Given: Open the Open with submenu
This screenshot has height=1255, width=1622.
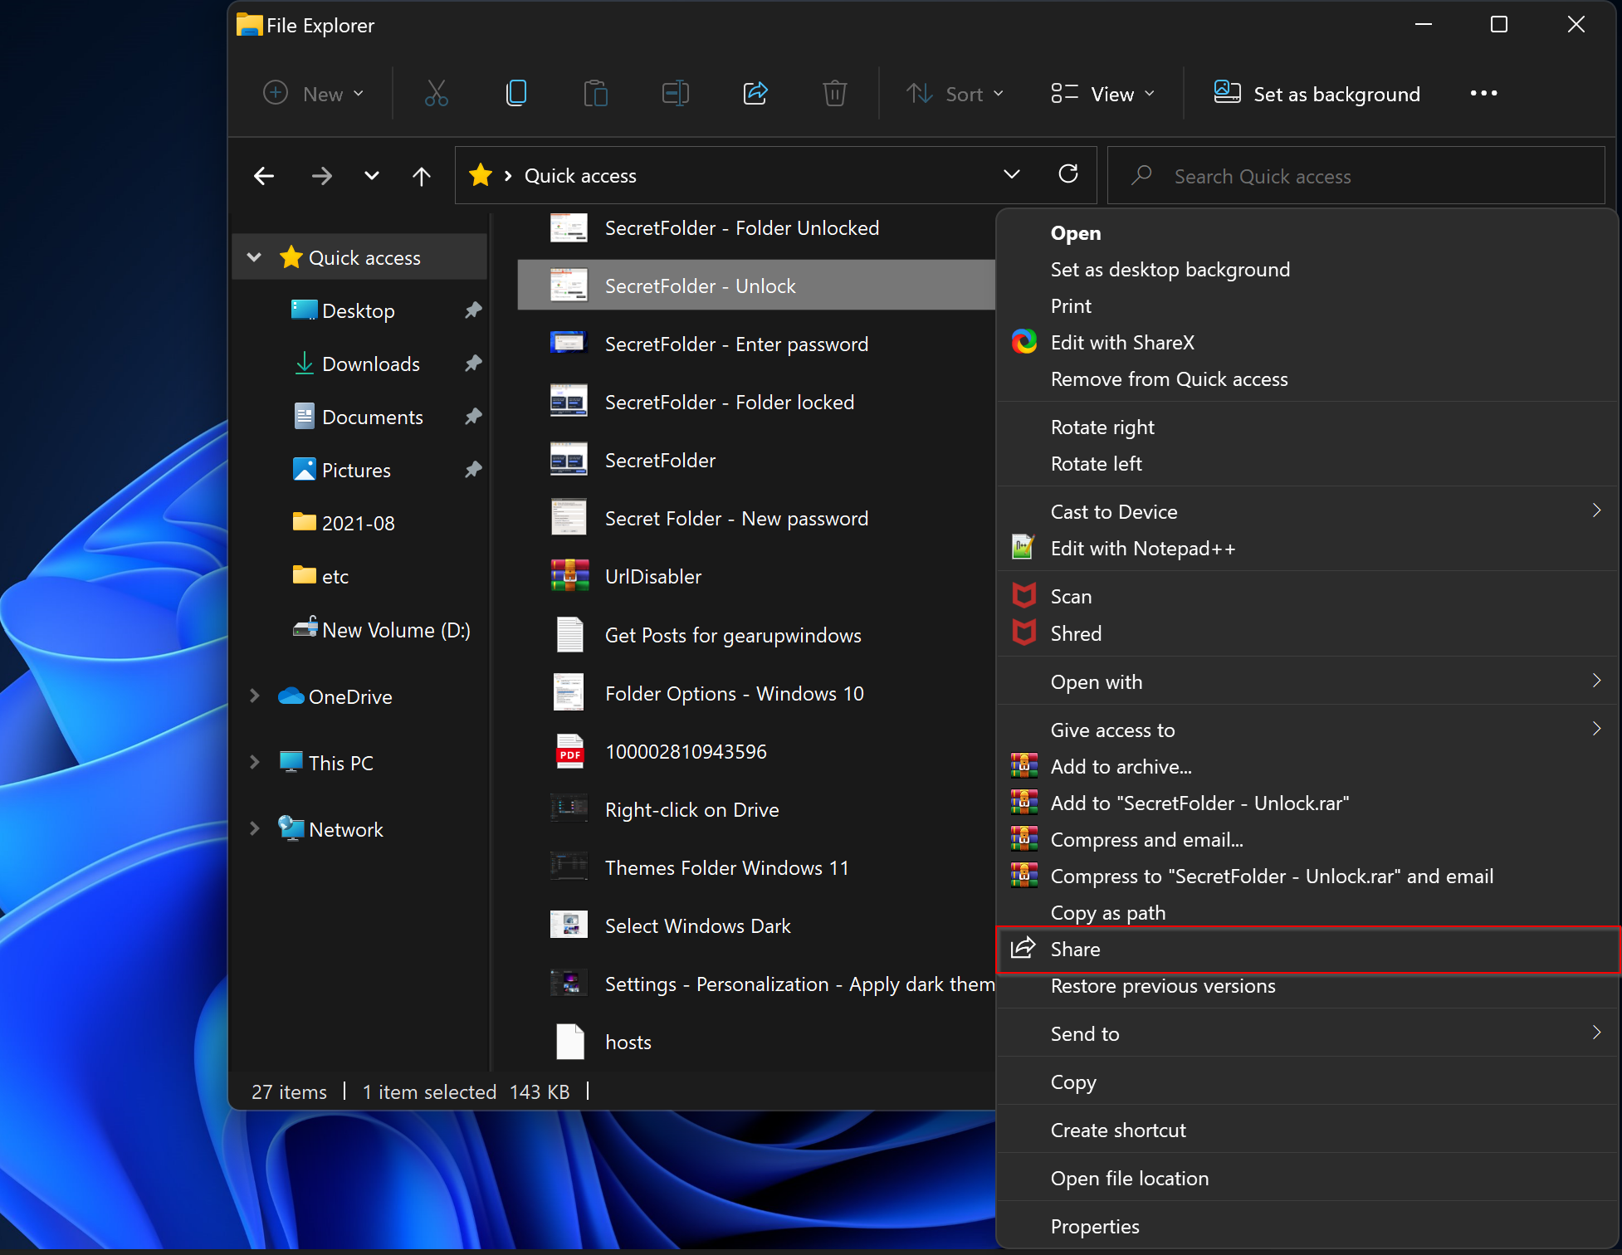Looking at the screenshot, I should point(1307,682).
